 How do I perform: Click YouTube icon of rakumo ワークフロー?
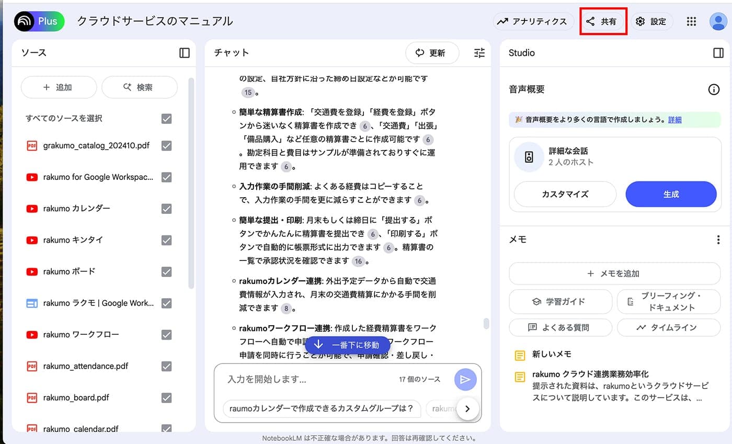coord(32,335)
